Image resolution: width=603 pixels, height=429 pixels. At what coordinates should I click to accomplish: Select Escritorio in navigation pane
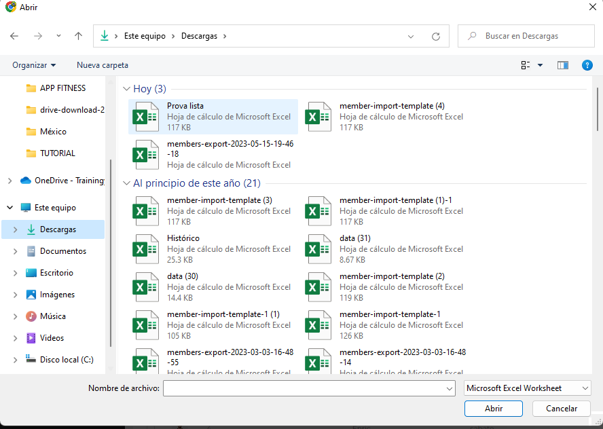(56, 273)
